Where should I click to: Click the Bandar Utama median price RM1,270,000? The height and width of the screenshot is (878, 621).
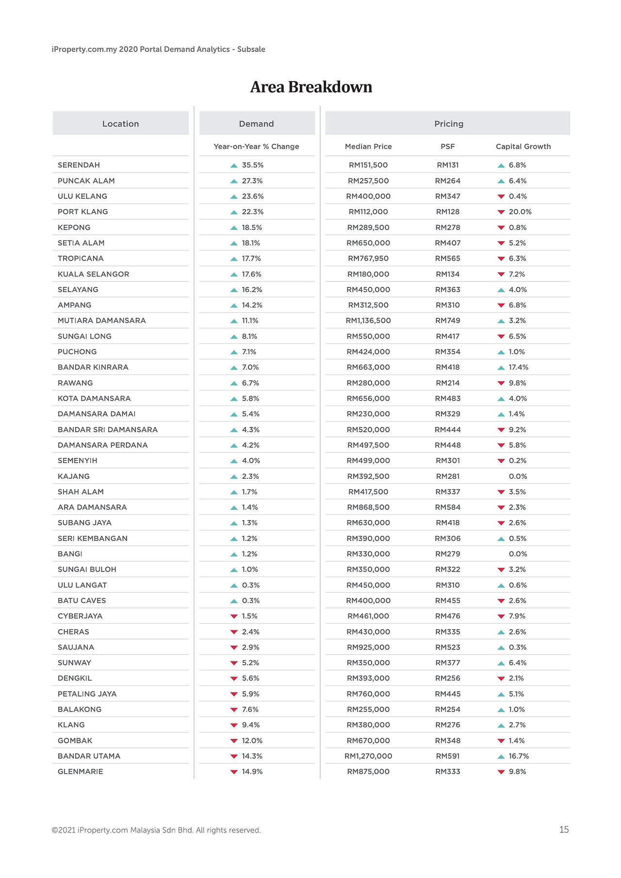click(x=368, y=756)
